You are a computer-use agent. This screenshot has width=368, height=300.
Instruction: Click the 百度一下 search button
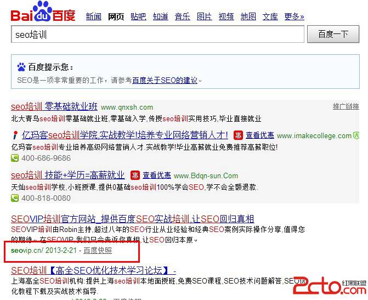[333, 34]
